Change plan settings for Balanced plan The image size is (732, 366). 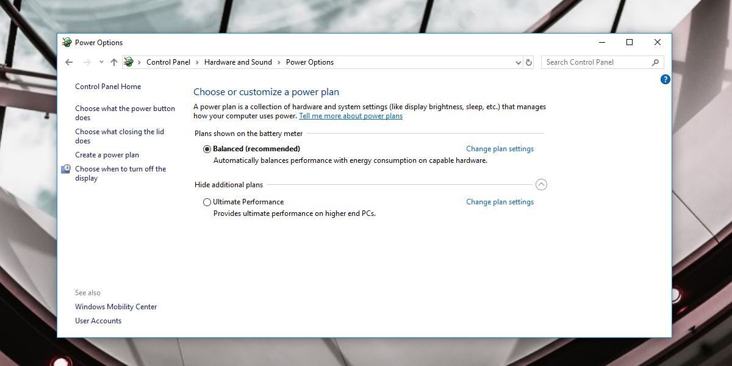pos(500,148)
